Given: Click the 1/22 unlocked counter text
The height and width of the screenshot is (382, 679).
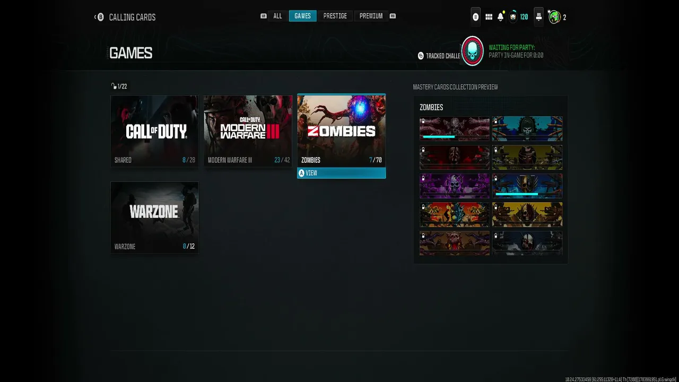Looking at the screenshot, I should click(122, 86).
